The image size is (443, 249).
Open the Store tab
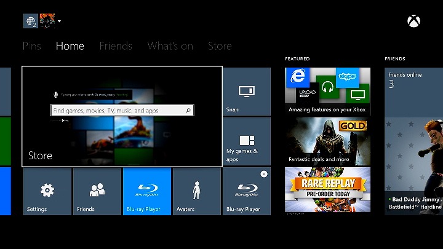coord(220,46)
